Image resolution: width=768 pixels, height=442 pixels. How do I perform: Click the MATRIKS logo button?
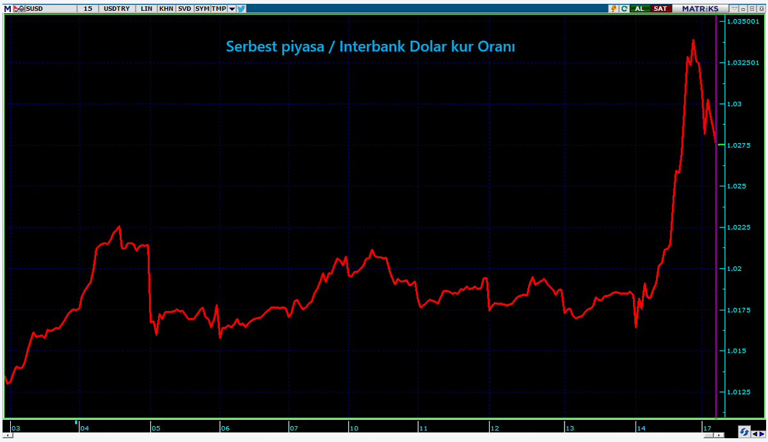(x=700, y=9)
